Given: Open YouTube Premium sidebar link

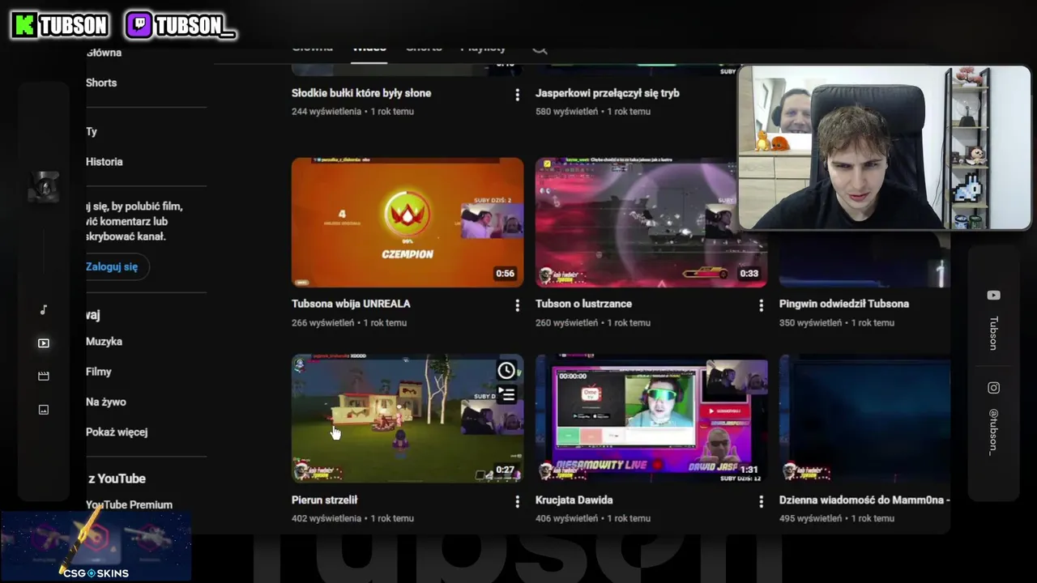Looking at the screenshot, I should pyautogui.click(x=129, y=504).
